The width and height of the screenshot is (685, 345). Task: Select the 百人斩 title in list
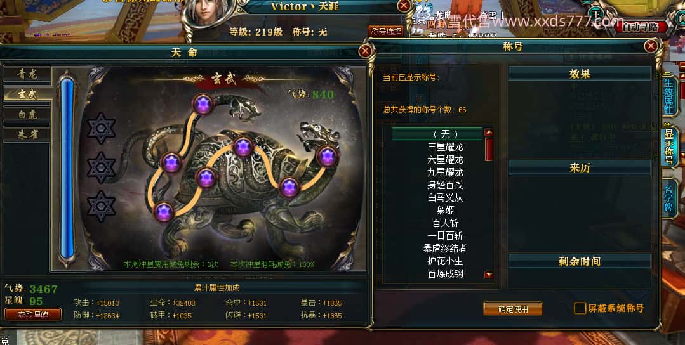coord(445,223)
